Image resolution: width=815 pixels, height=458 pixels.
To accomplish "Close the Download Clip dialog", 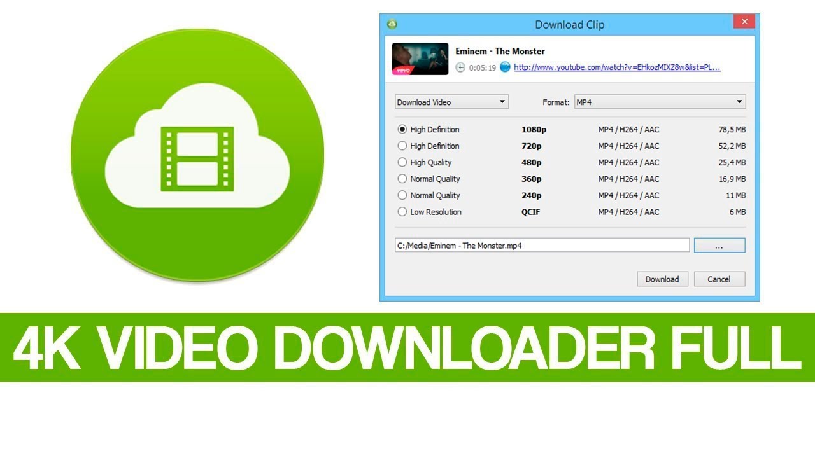I will point(744,22).
